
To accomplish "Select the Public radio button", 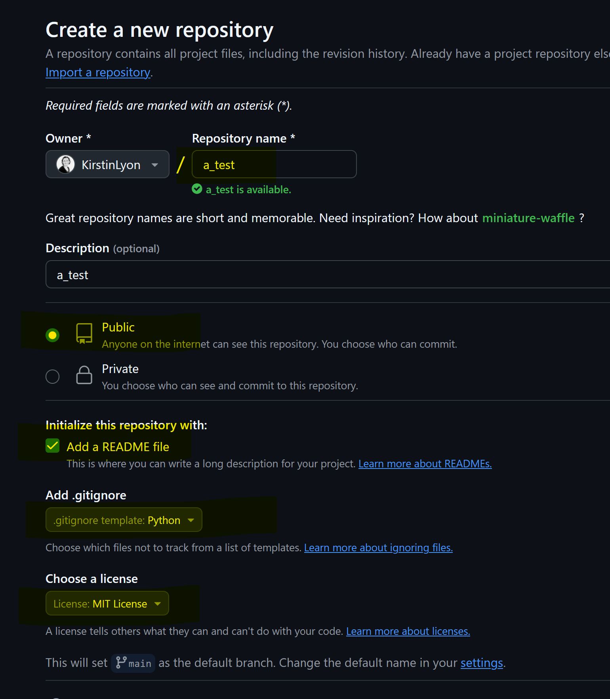I will click(52, 335).
